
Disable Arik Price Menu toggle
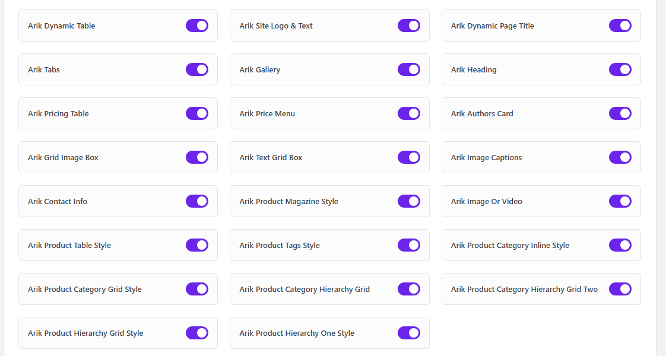[408, 113]
